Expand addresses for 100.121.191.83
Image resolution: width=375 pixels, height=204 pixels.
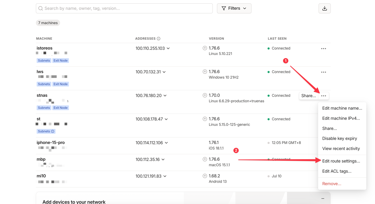tap(165, 176)
